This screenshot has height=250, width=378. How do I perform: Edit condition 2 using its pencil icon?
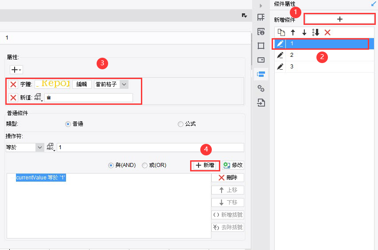280,55
